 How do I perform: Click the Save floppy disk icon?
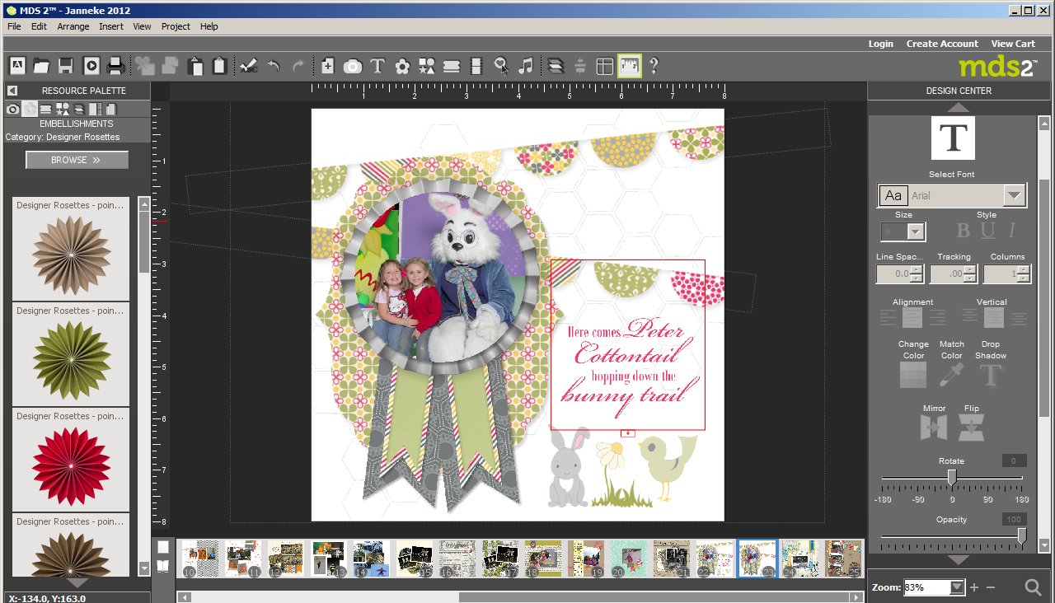66,66
